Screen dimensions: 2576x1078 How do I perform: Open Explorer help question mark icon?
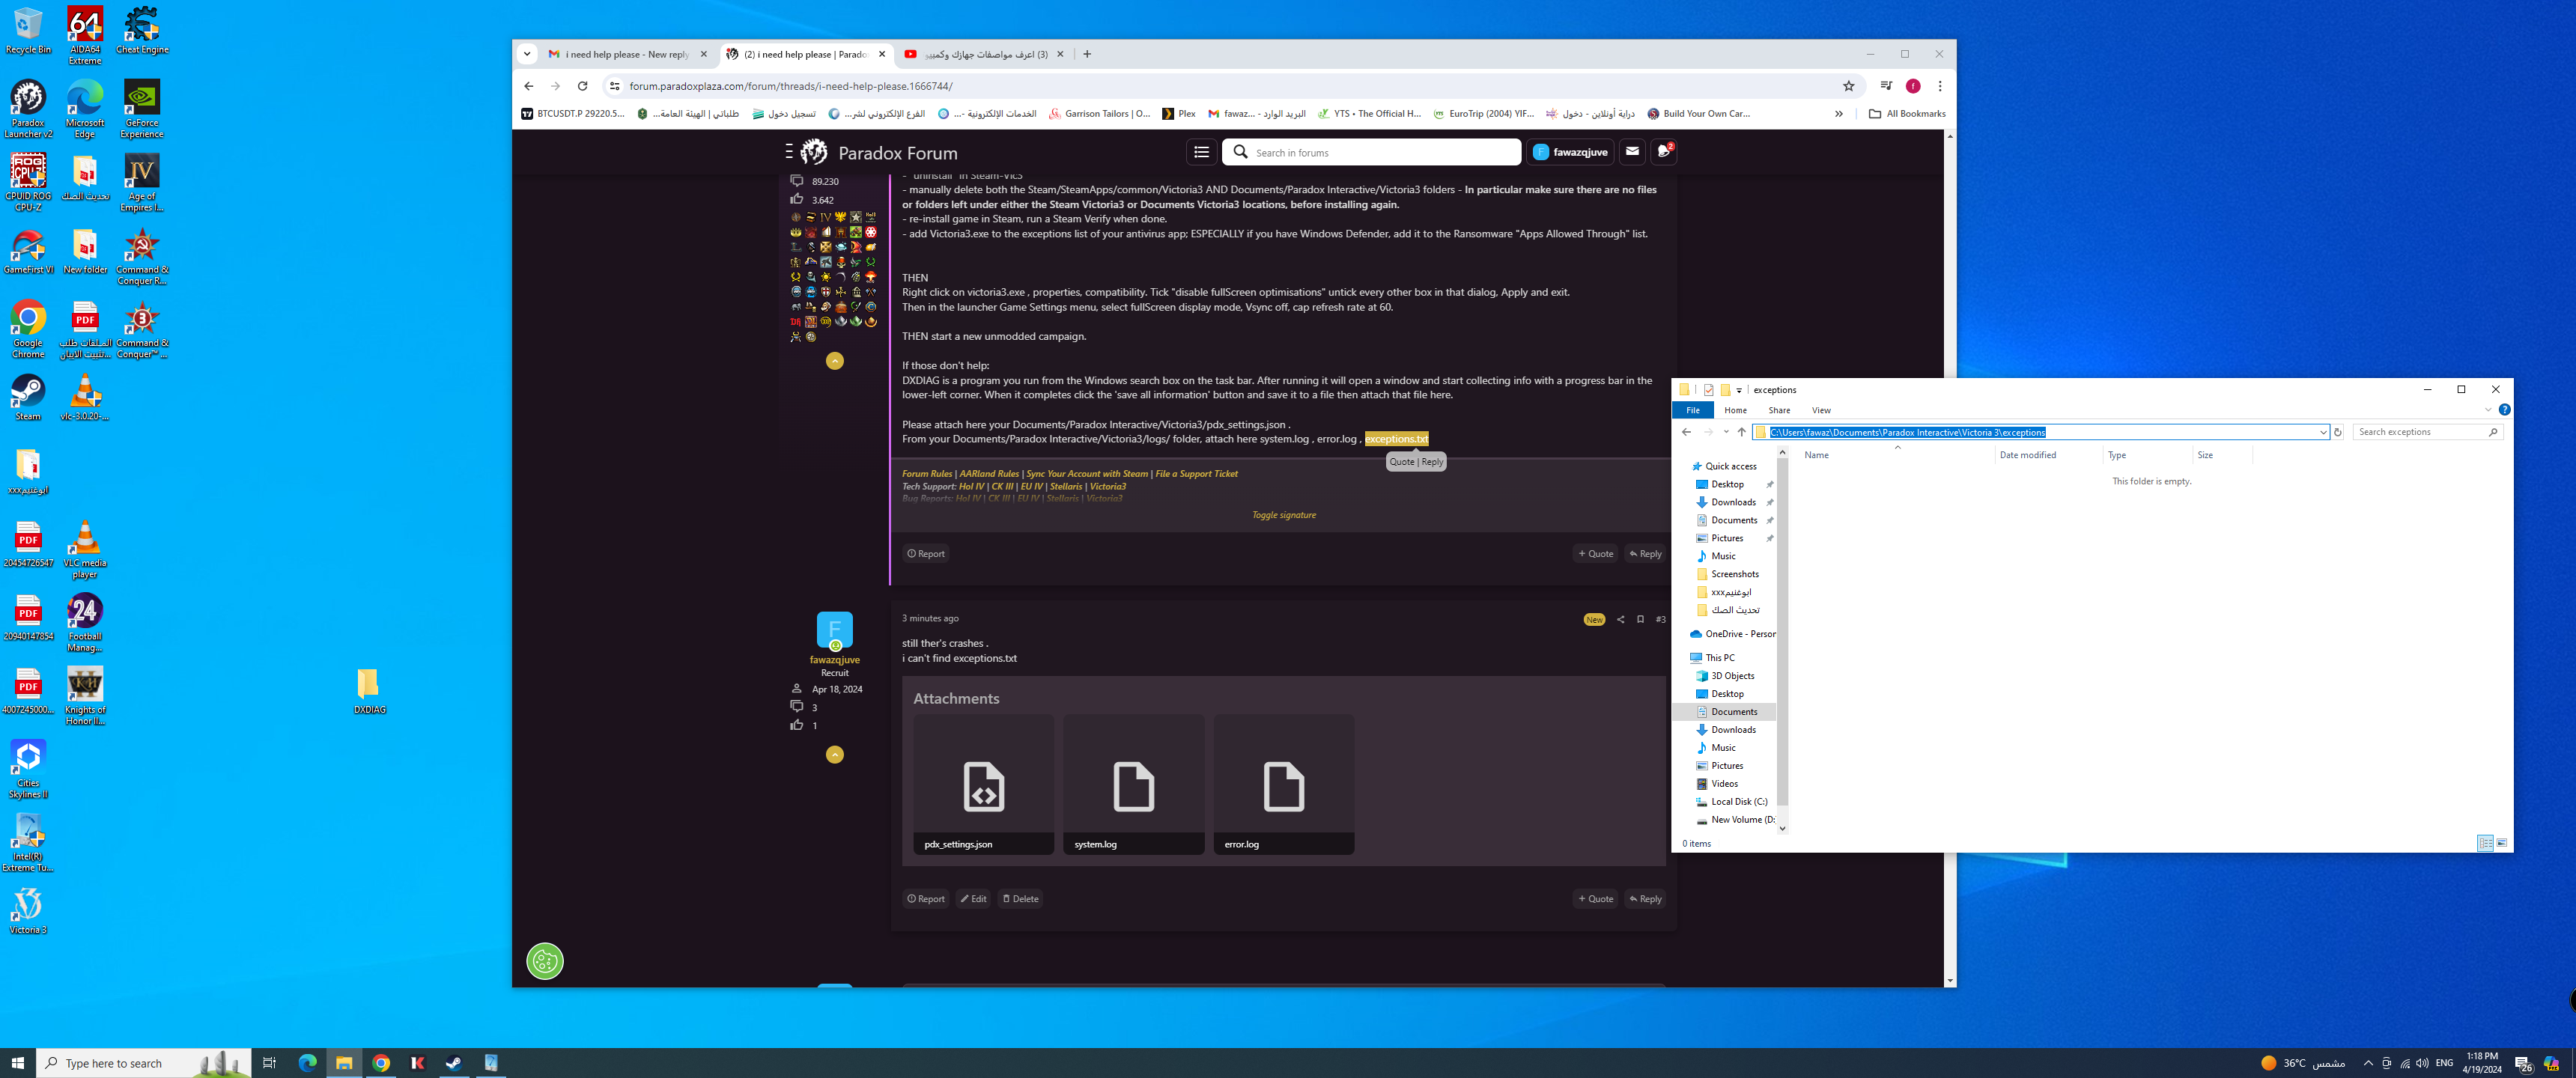(2504, 410)
